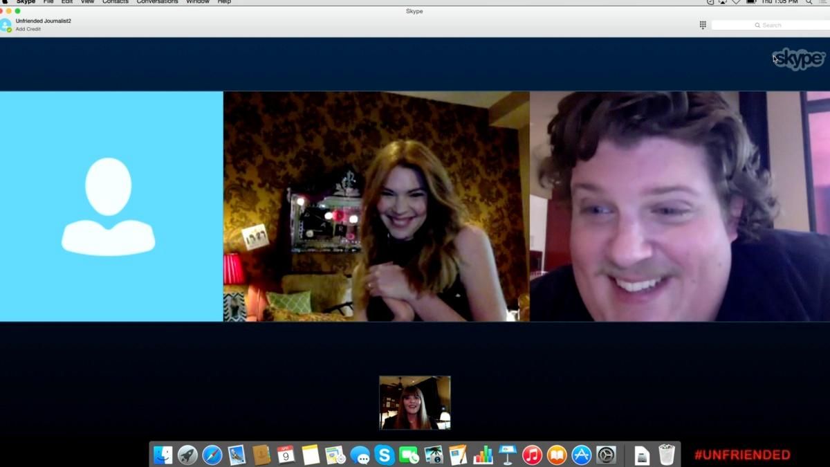Open the Window menu
Screen dimensions: 830x467
[x=198, y=2]
